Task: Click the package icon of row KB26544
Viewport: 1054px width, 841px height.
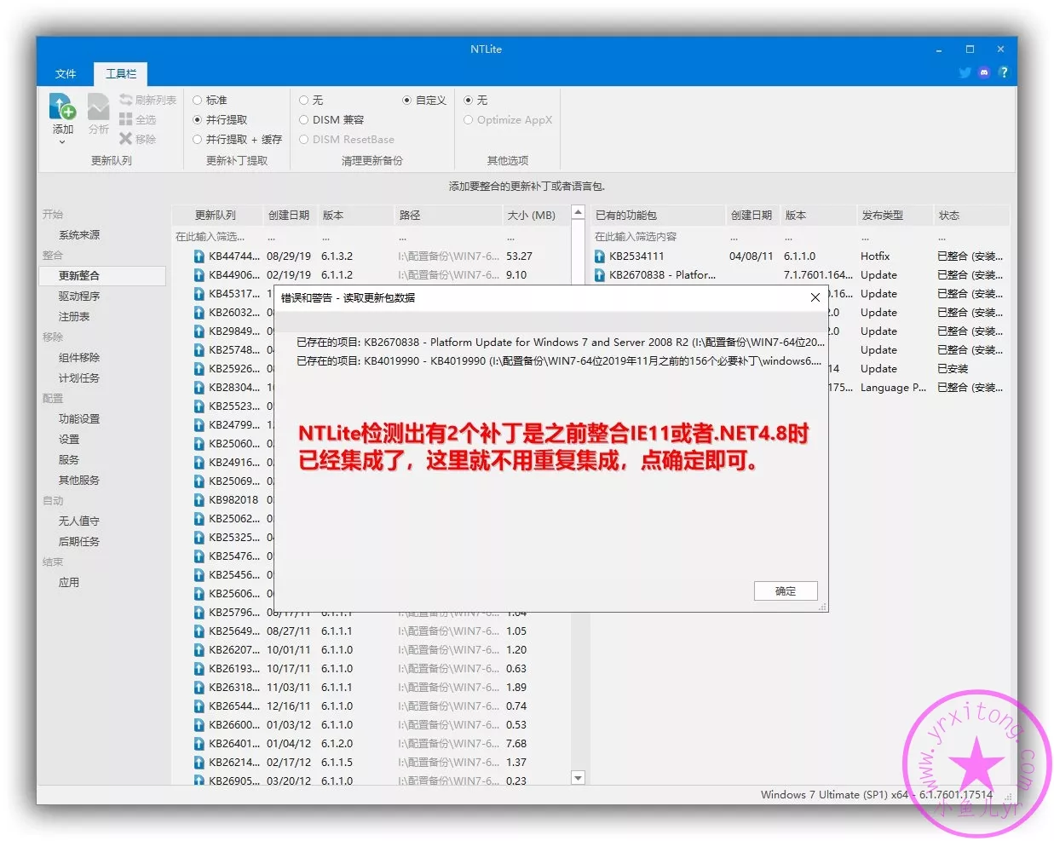Action: tap(199, 706)
